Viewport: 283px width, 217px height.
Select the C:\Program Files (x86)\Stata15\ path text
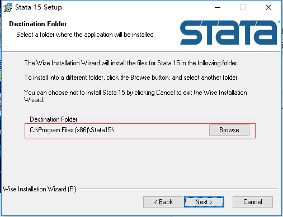72,130
